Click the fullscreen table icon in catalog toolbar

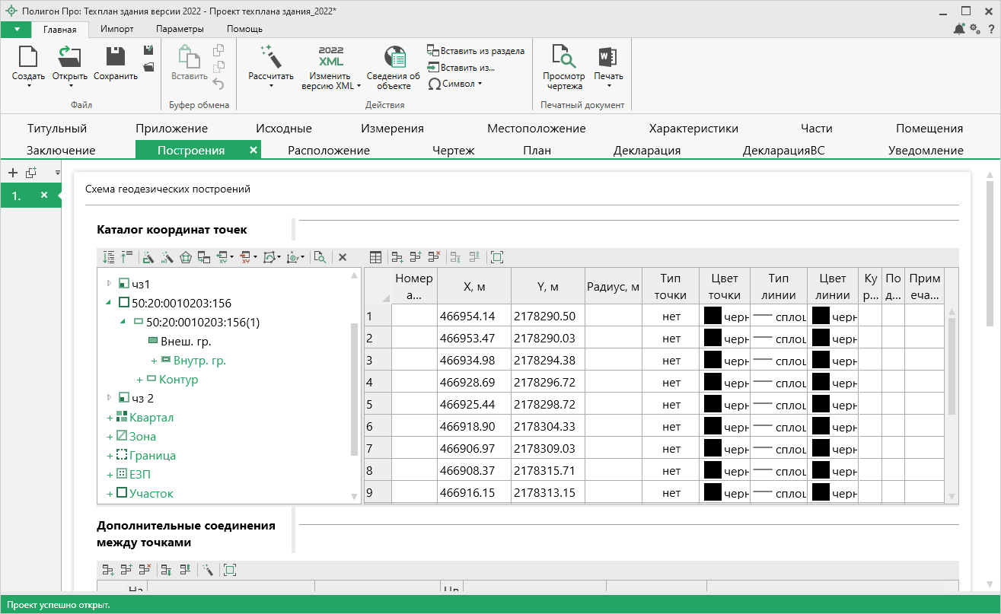pos(497,257)
